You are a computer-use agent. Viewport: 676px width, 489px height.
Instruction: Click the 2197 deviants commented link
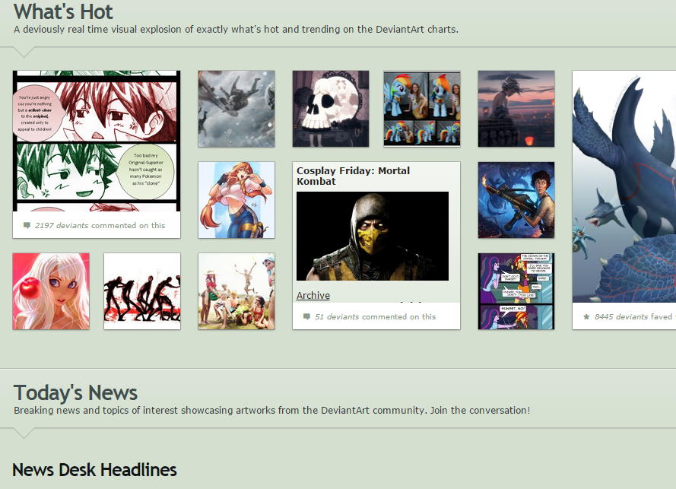[x=100, y=226]
